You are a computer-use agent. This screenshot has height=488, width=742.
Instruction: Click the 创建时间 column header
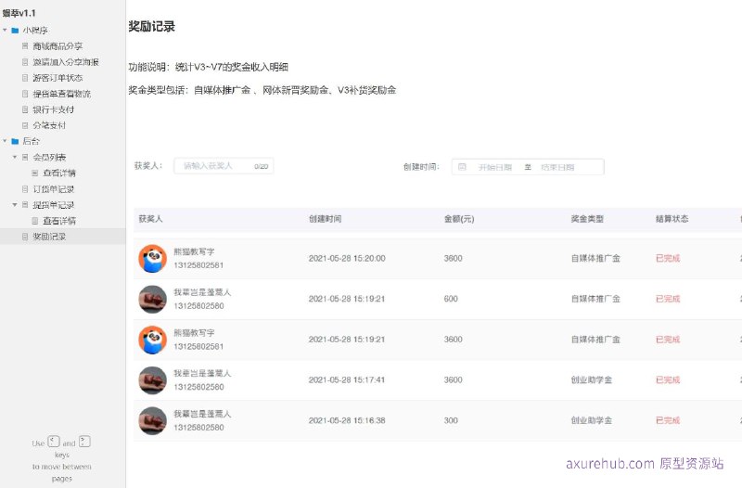[326, 219]
